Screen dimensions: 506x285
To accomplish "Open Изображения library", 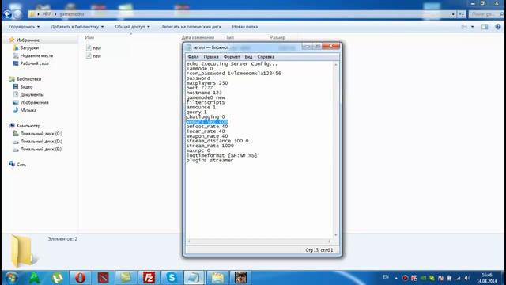I will (34, 102).
